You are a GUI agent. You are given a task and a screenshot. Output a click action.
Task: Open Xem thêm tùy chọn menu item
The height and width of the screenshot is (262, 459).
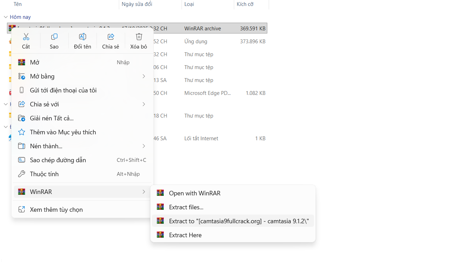click(56, 210)
